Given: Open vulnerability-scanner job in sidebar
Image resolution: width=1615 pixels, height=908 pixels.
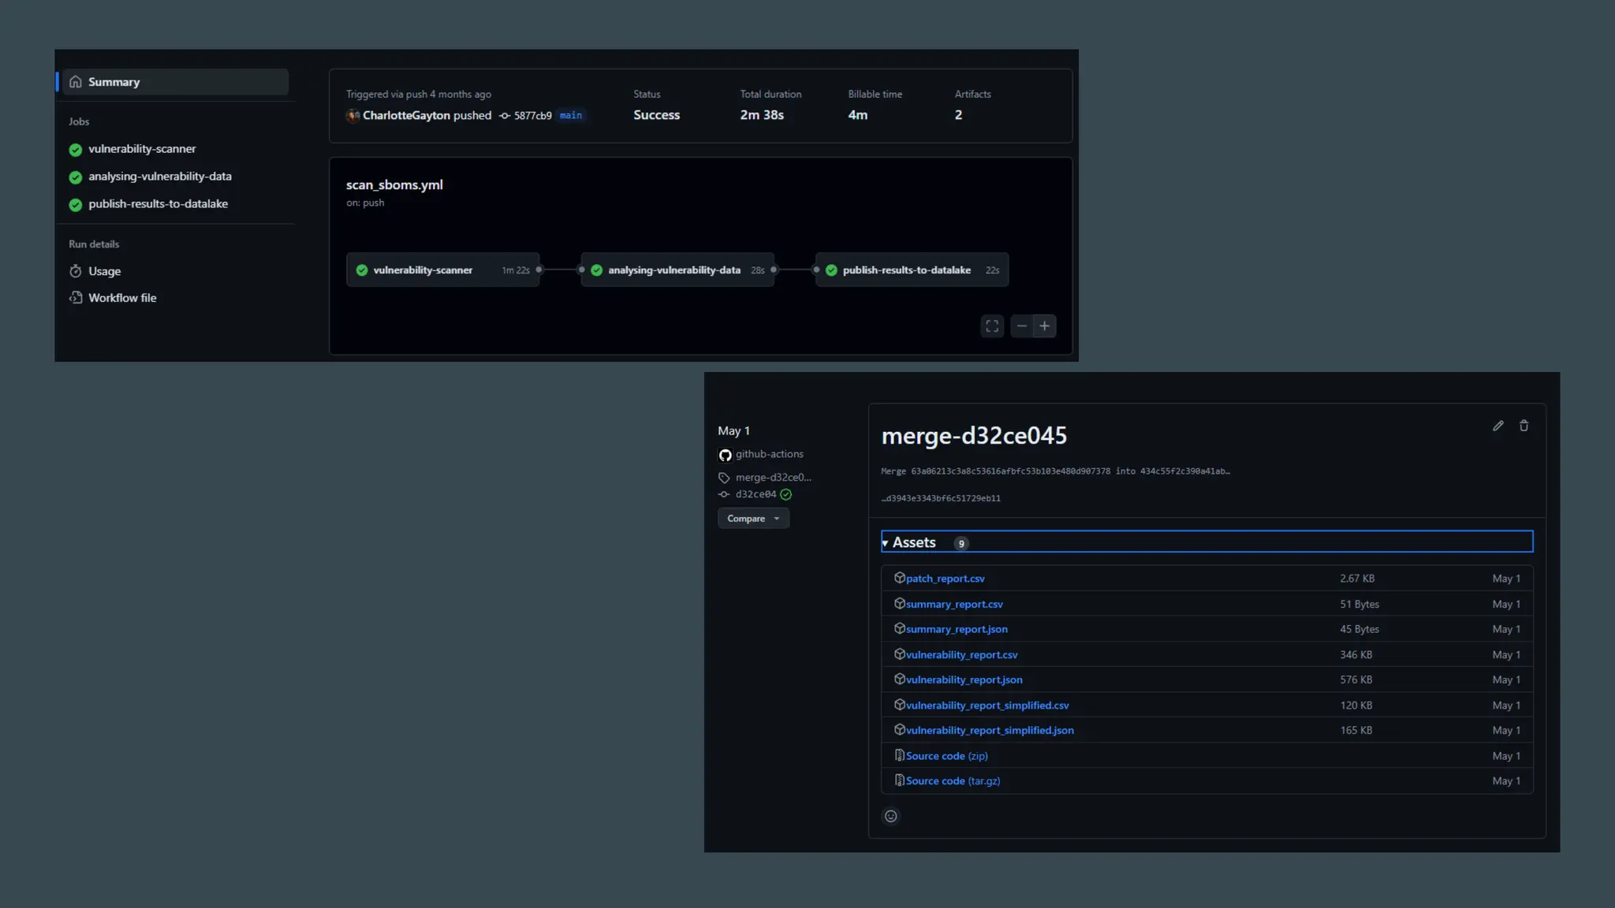Looking at the screenshot, I should [142, 149].
